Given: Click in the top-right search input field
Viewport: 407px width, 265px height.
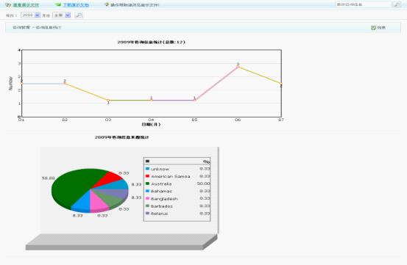Looking at the screenshot, I should coord(364,4).
